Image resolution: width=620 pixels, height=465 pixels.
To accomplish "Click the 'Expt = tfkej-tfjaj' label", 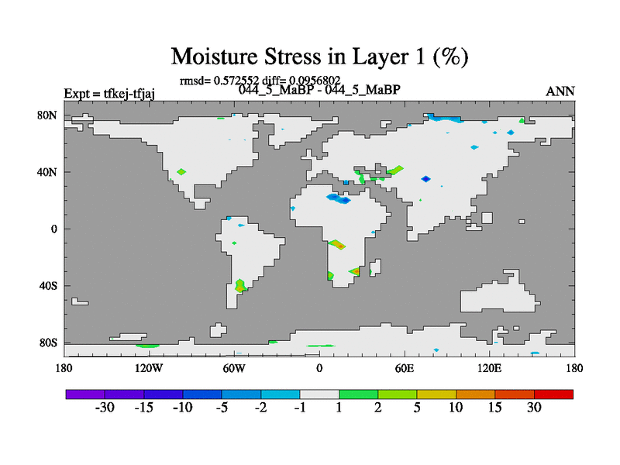I will [109, 94].
